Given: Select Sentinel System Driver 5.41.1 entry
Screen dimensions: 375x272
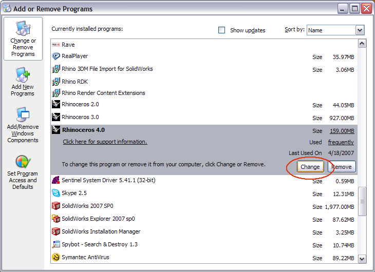Looking at the screenshot, I should (x=108, y=180).
